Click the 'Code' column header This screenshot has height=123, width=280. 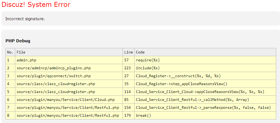[140, 52]
